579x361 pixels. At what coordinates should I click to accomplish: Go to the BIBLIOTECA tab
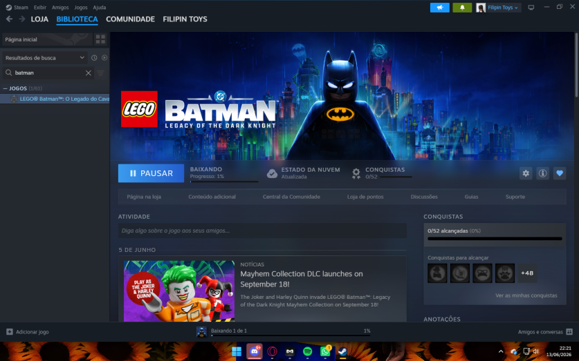(77, 19)
